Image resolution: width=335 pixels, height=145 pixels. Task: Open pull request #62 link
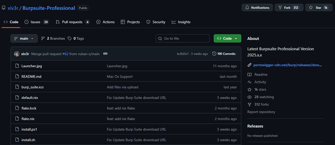click(x=65, y=54)
